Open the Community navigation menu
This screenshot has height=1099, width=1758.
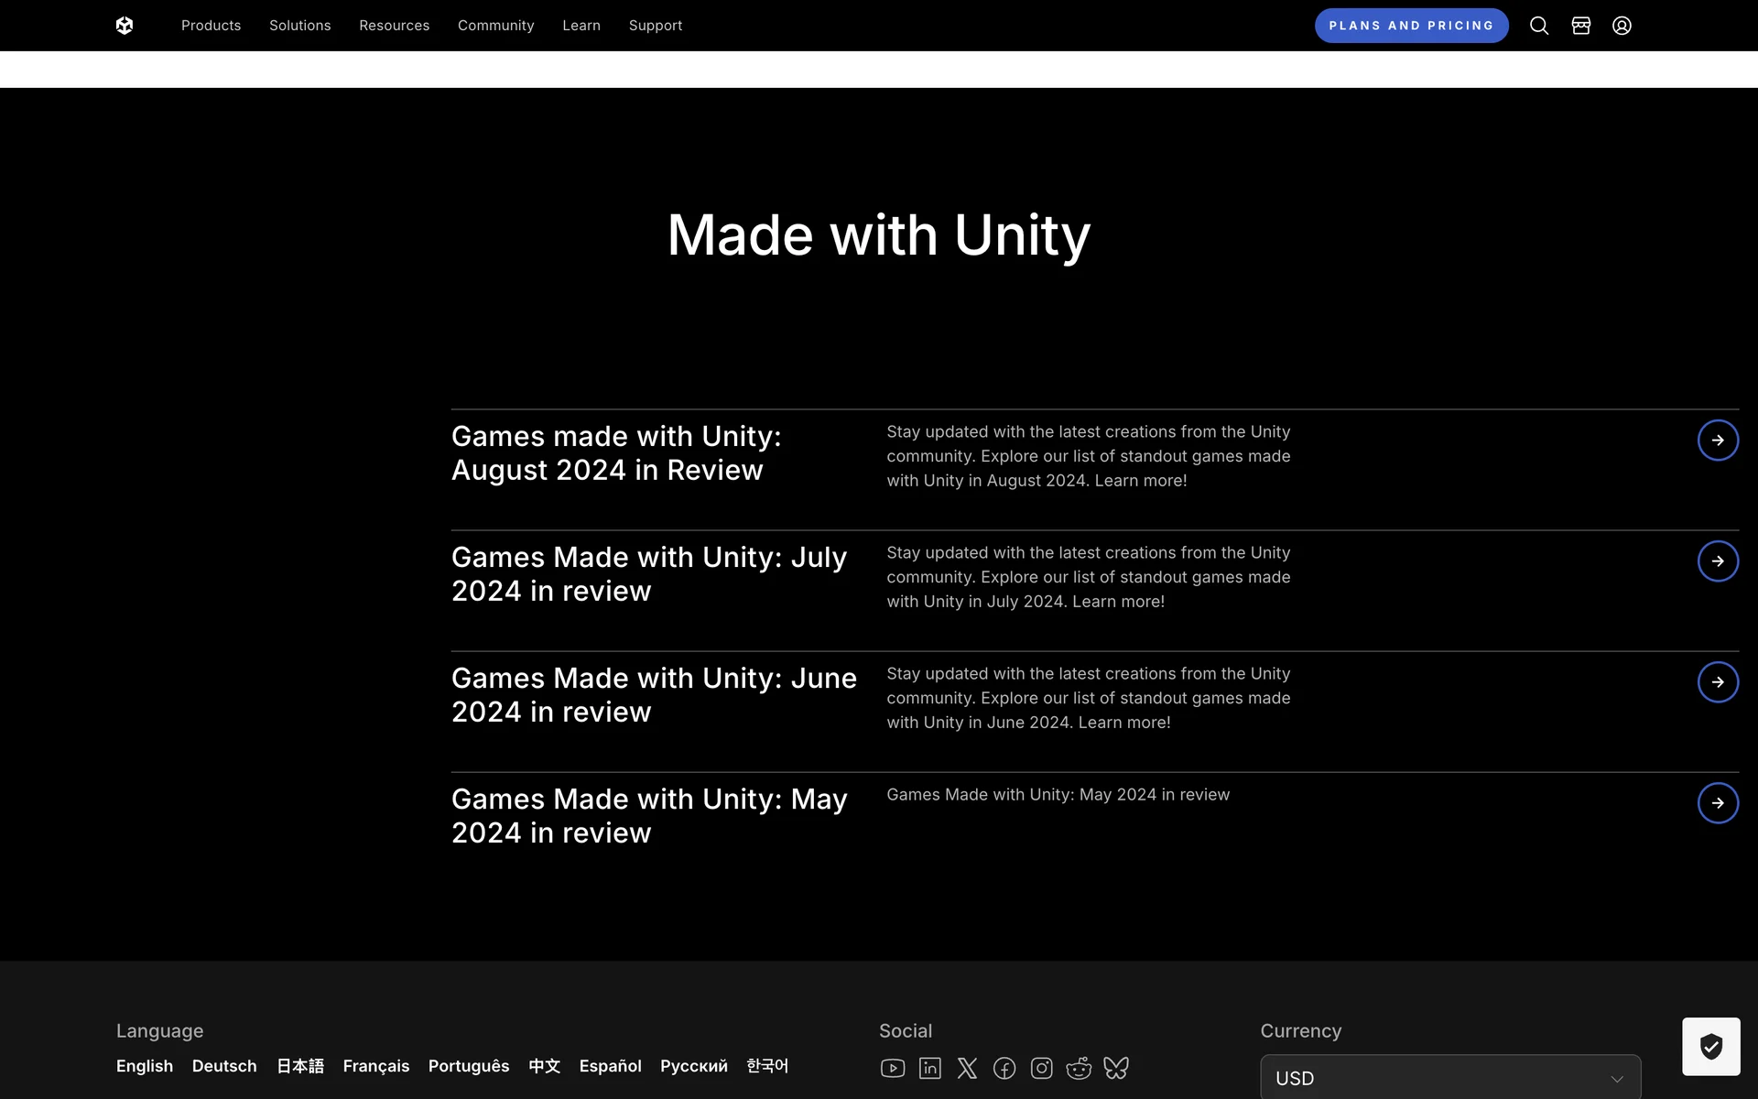495,26
